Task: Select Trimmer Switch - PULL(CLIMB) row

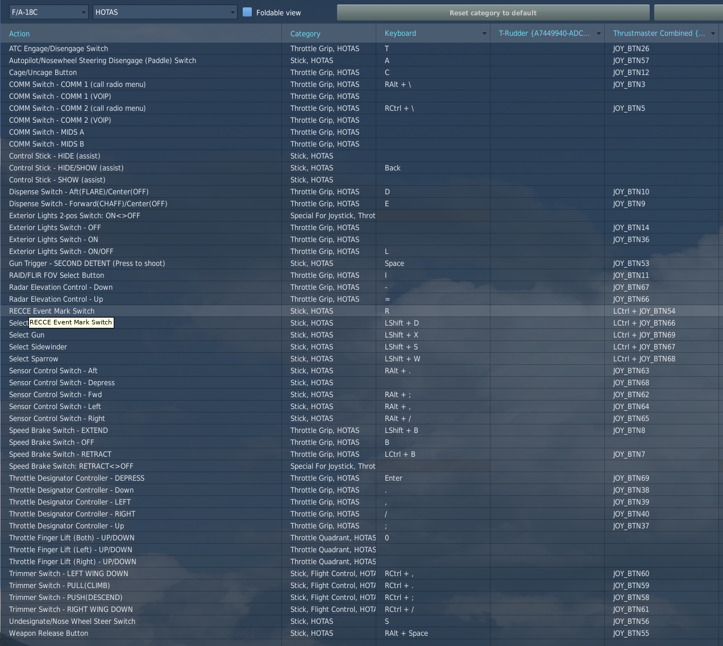Action: (x=60, y=586)
